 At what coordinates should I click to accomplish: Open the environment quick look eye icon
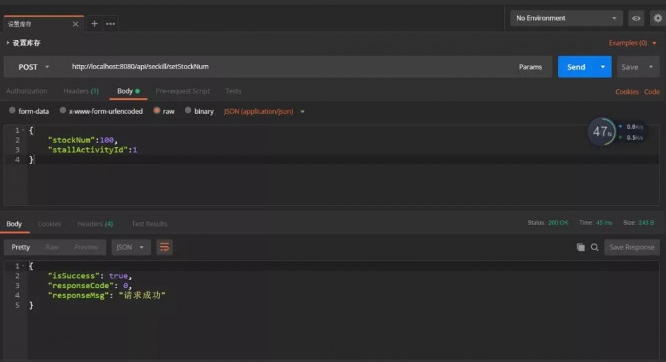pyautogui.click(x=637, y=19)
